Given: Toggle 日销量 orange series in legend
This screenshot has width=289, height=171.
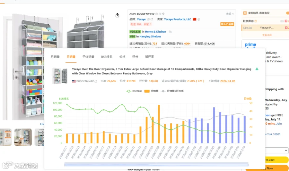Looking at the screenshot, I should (x=151, y=91).
